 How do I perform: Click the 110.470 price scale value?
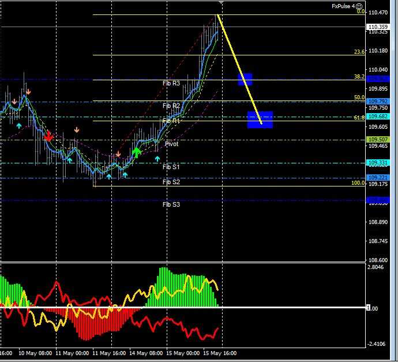pyautogui.click(x=378, y=13)
